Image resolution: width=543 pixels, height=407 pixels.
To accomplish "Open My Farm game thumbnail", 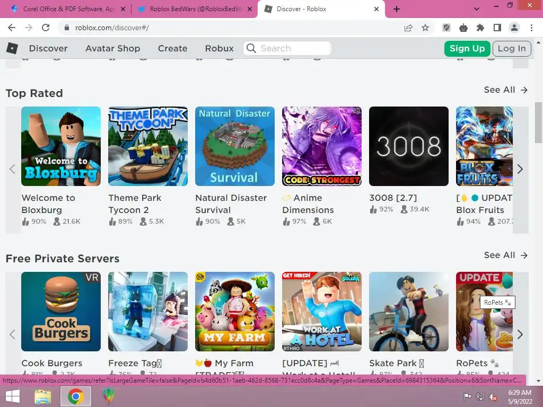I will coord(235,312).
